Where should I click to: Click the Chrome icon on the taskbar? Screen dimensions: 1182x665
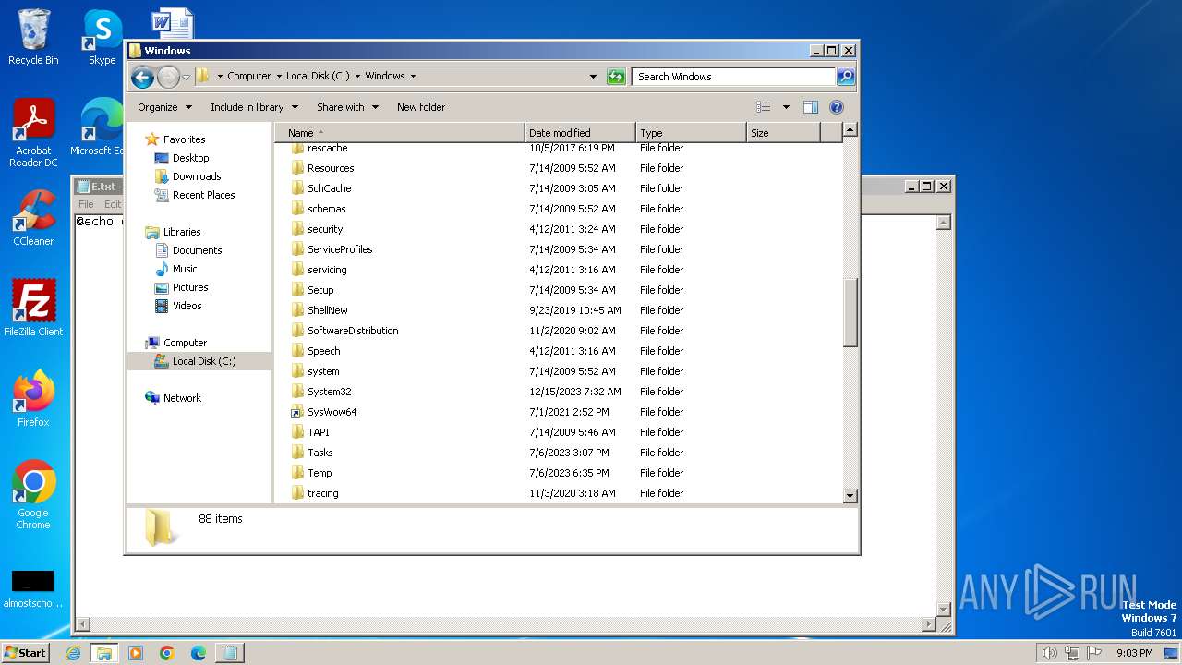[x=167, y=653]
